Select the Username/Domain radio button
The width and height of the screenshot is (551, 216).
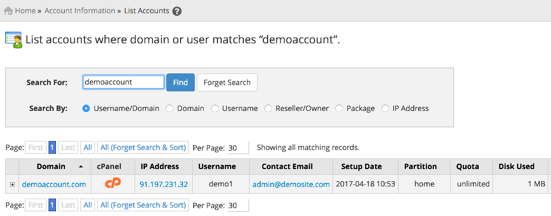[x=86, y=108]
